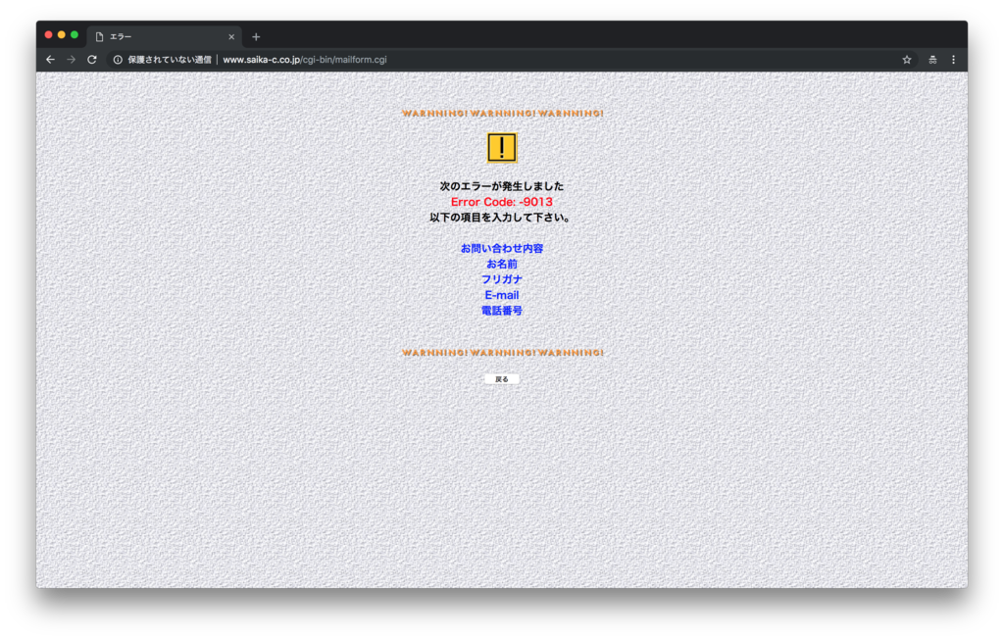
Task: Click the お名前 text
Action: pyautogui.click(x=502, y=264)
